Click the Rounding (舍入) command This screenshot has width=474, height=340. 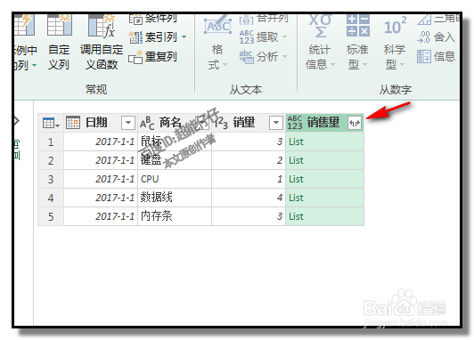tap(436, 37)
